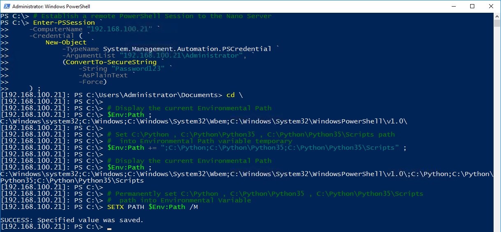Viewport: 501px width, 232px height.
Task: Click the 'SETX PATH $Env:Path /M' command
Action: 152,207
